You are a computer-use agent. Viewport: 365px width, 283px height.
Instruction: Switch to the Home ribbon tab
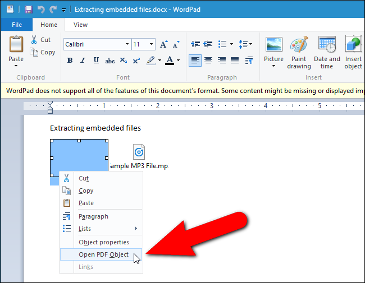pos(49,25)
